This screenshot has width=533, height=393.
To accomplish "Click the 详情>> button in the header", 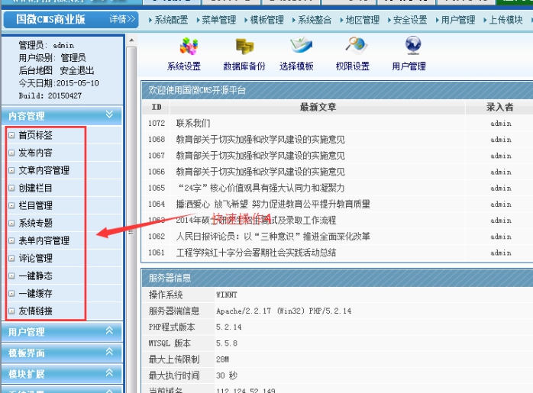I will click(x=121, y=19).
